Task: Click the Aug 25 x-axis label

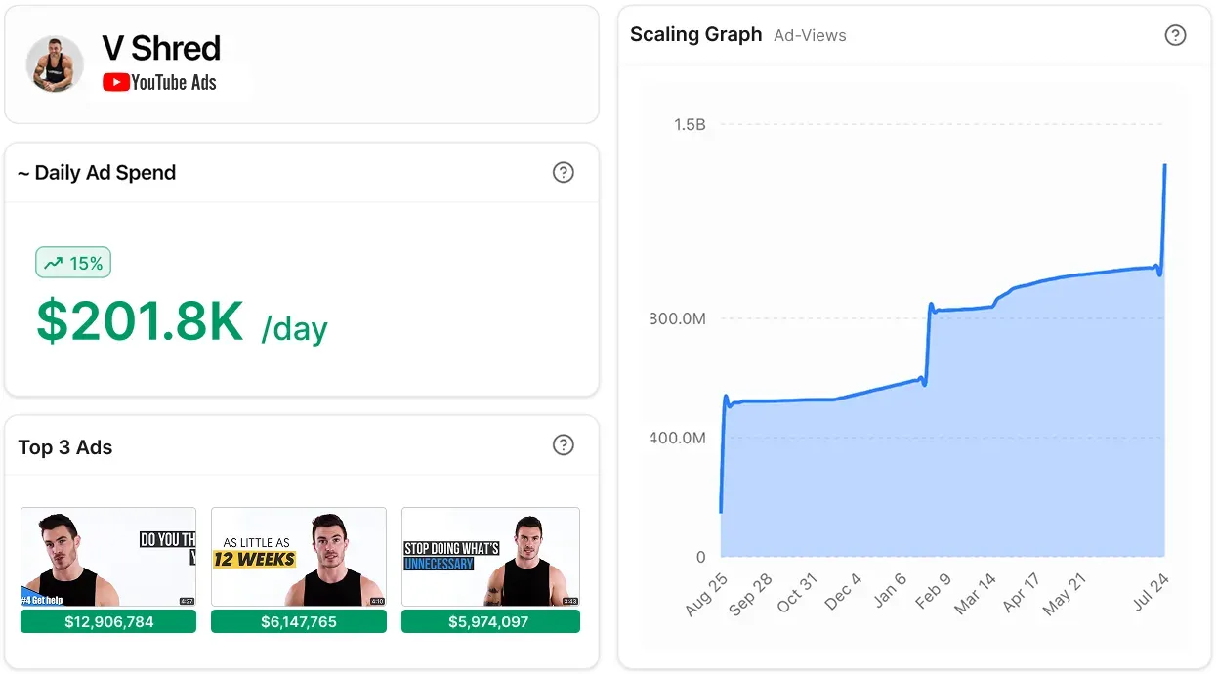Action: 706,594
